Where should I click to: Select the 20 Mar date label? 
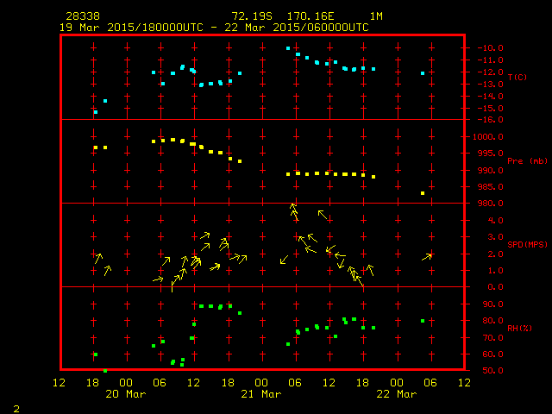pos(125,394)
